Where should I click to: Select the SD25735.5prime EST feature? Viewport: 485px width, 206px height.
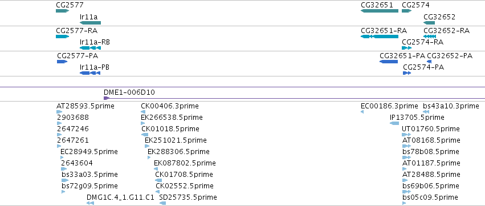click(x=162, y=203)
